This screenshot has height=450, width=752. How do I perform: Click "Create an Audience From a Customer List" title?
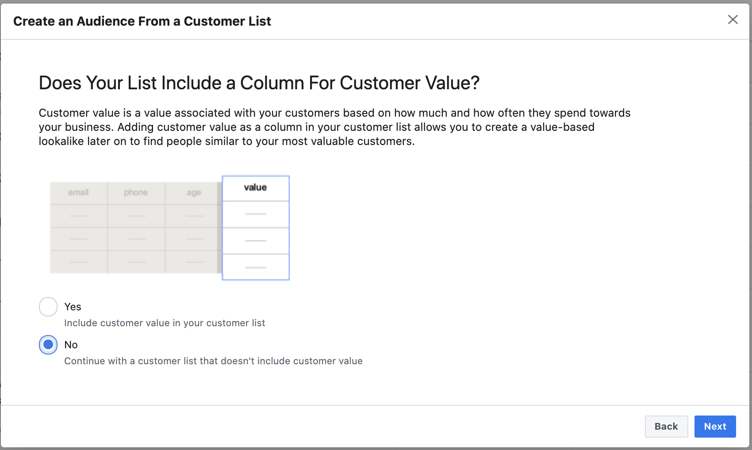point(142,21)
